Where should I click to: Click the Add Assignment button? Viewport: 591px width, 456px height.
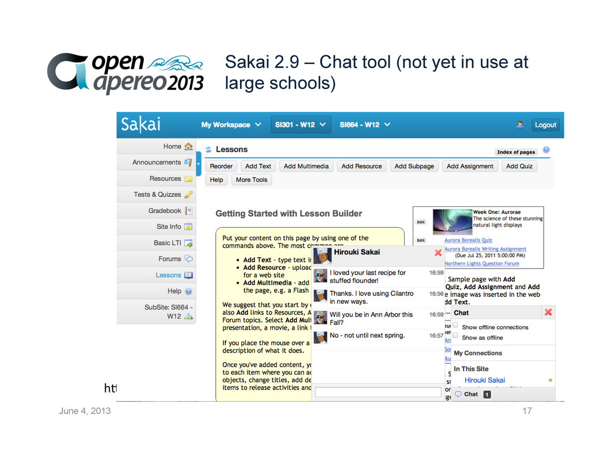pyautogui.click(x=470, y=167)
